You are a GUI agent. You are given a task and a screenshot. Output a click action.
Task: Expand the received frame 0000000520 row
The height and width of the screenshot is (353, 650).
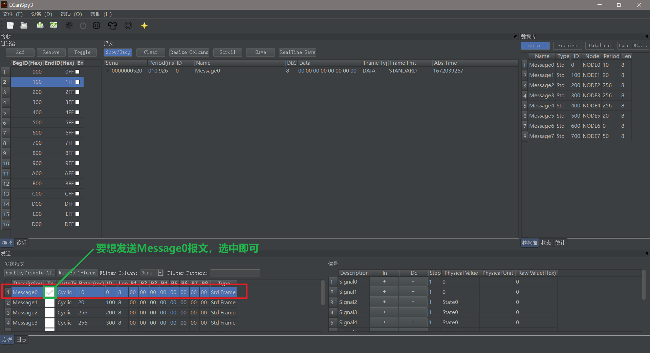[x=108, y=71]
